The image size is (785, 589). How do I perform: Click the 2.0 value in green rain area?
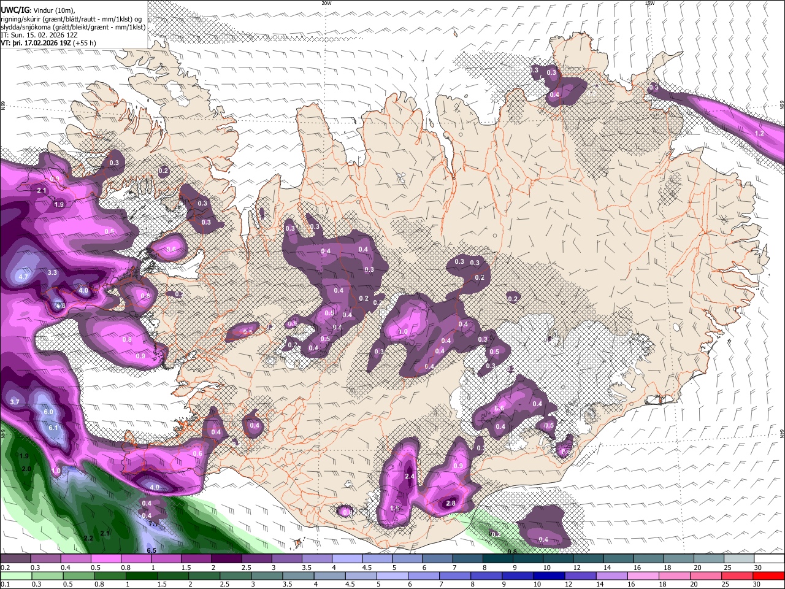coord(26,469)
